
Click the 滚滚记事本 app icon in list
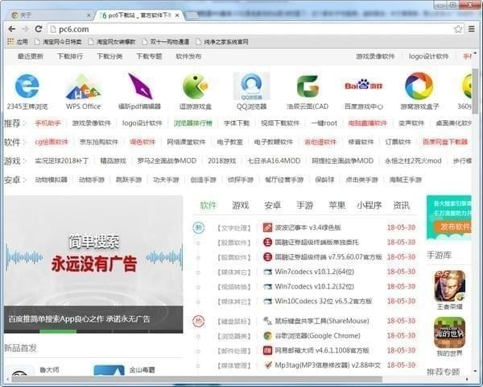pos(267,227)
